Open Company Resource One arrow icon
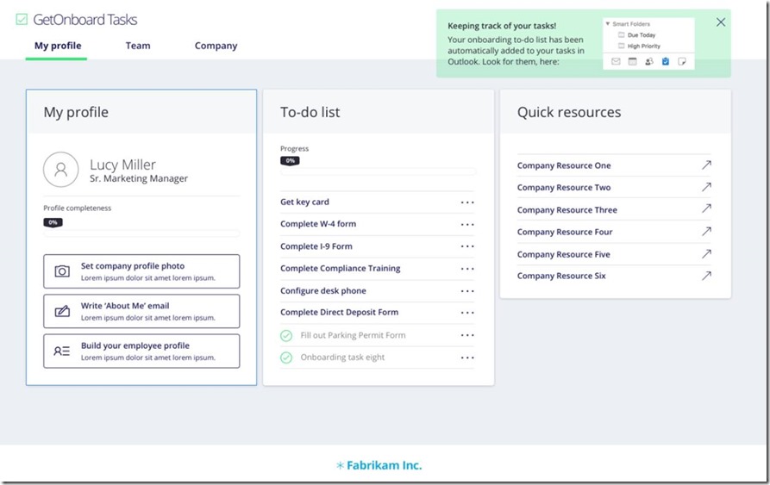 click(x=706, y=165)
